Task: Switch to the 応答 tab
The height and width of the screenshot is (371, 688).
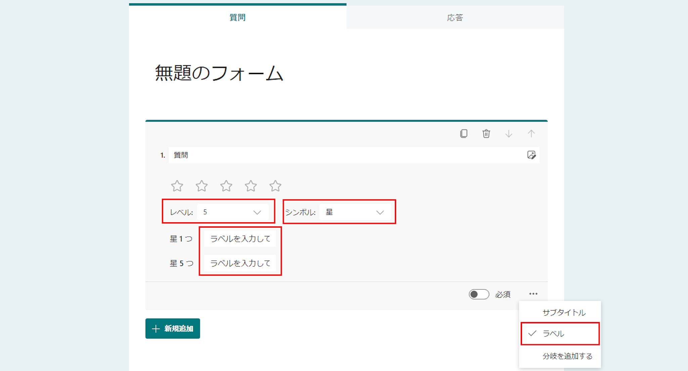Action: pos(455,17)
